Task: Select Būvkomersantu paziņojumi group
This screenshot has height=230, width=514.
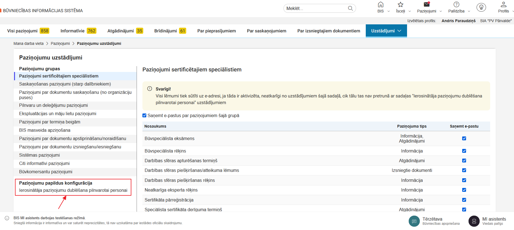Action: 46,172
